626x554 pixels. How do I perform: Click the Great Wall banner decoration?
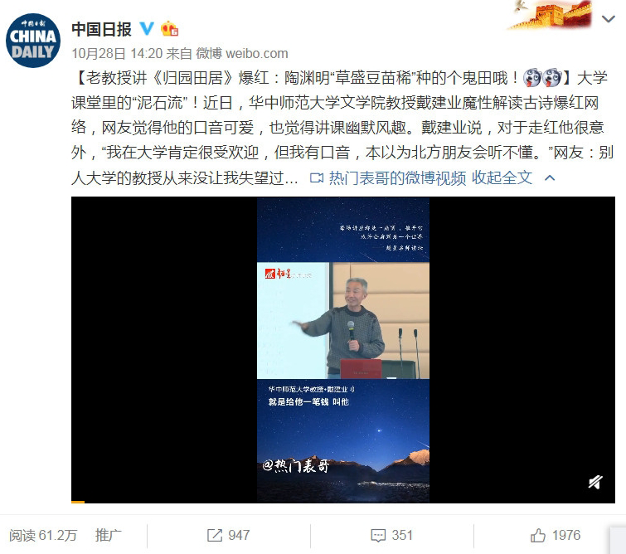click(x=552, y=15)
